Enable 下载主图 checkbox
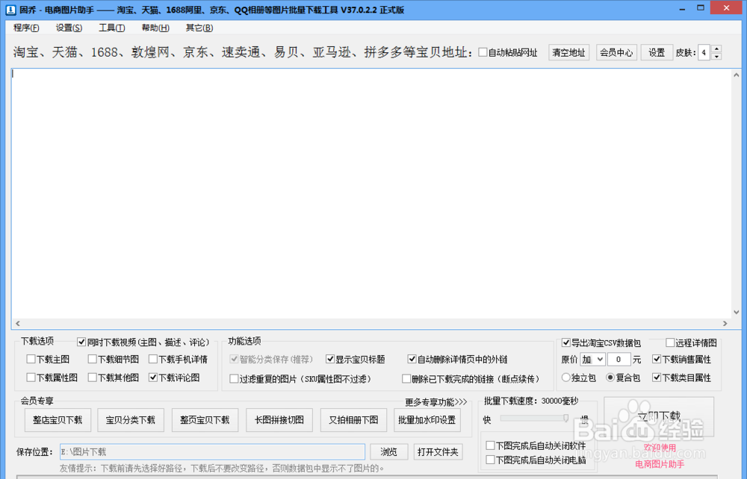 [31, 359]
